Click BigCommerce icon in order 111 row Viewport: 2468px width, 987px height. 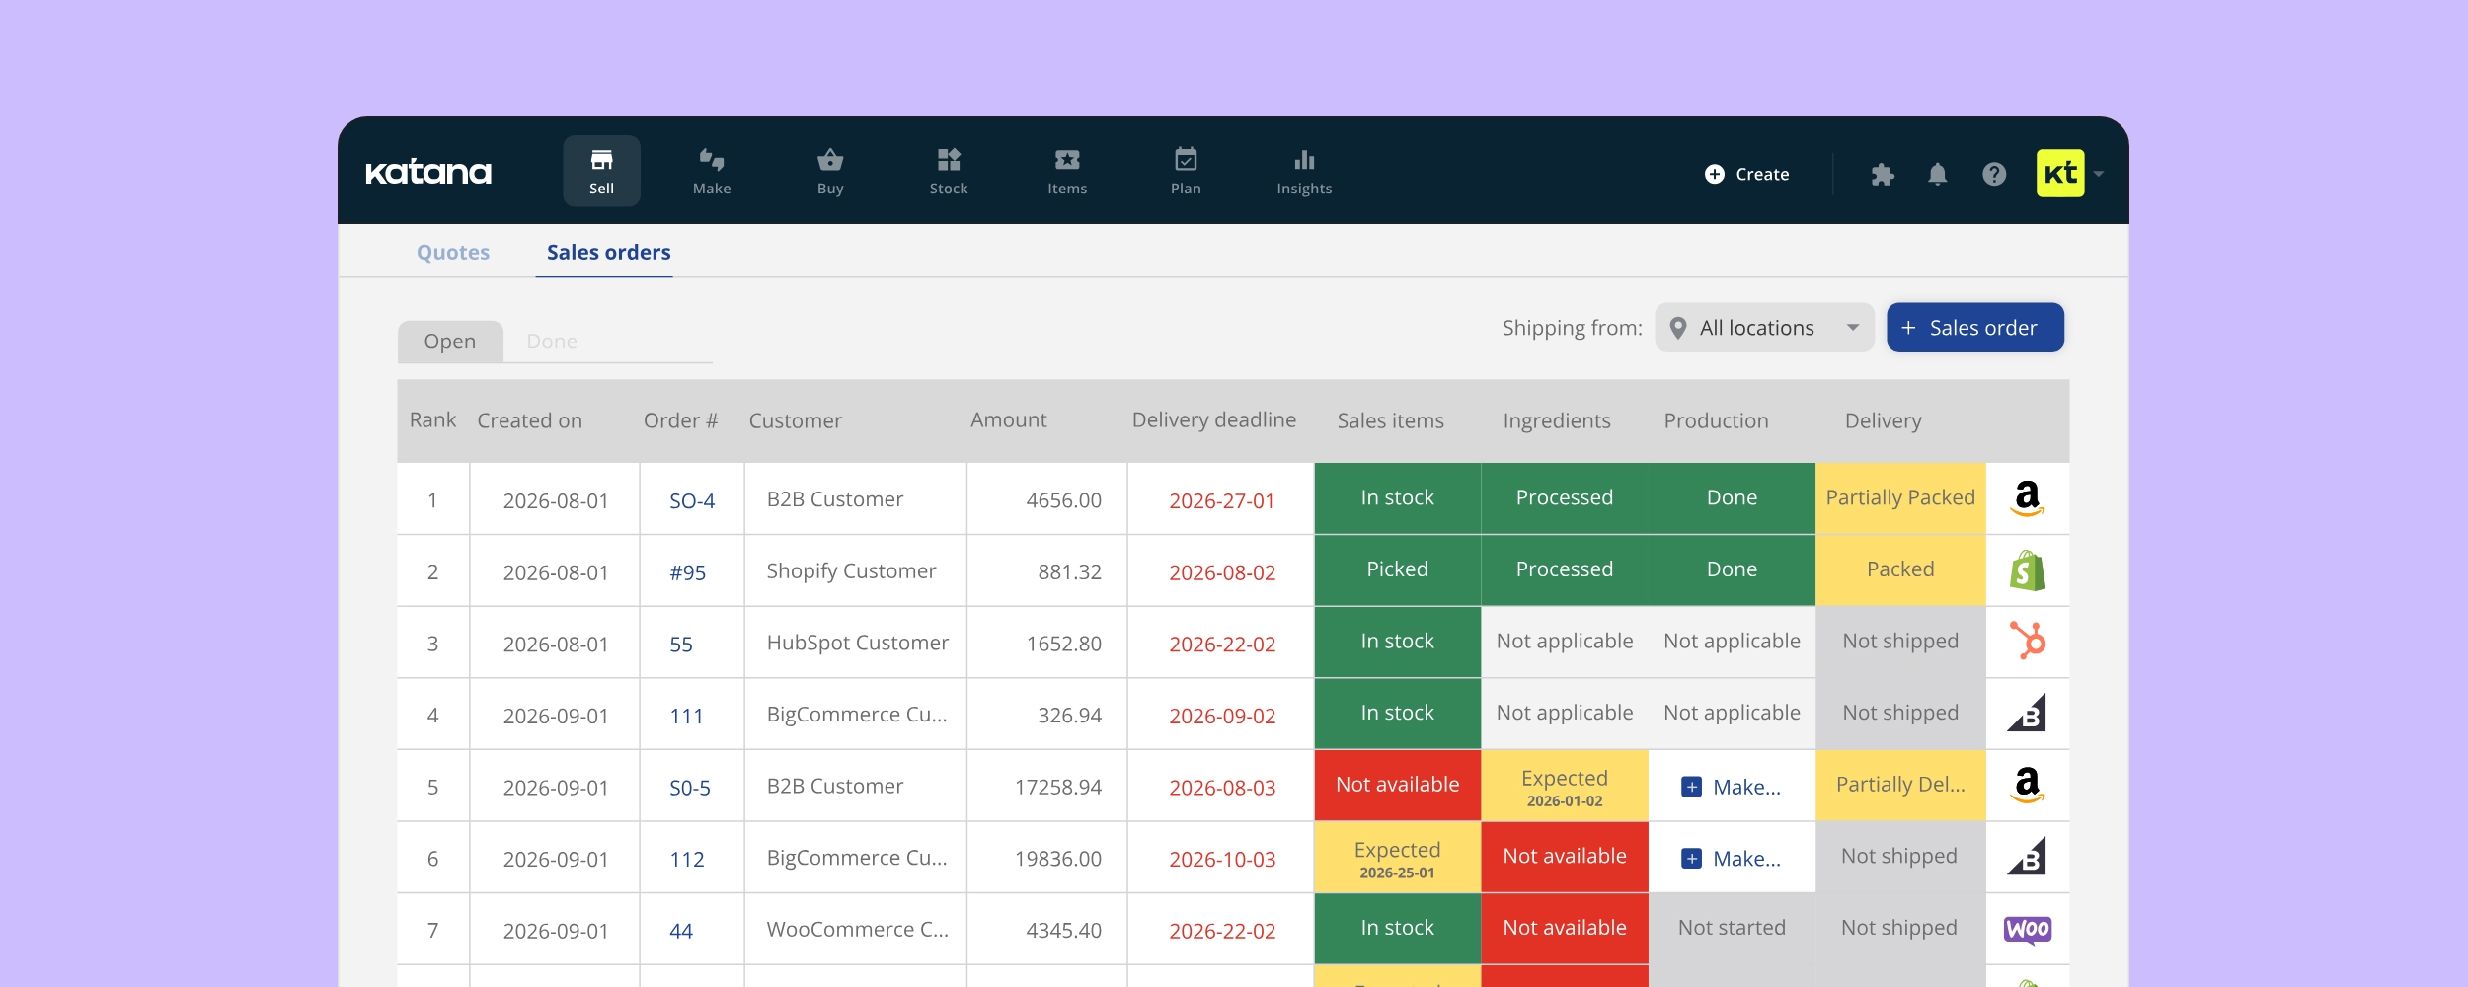pyautogui.click(x=2027, y=713)
